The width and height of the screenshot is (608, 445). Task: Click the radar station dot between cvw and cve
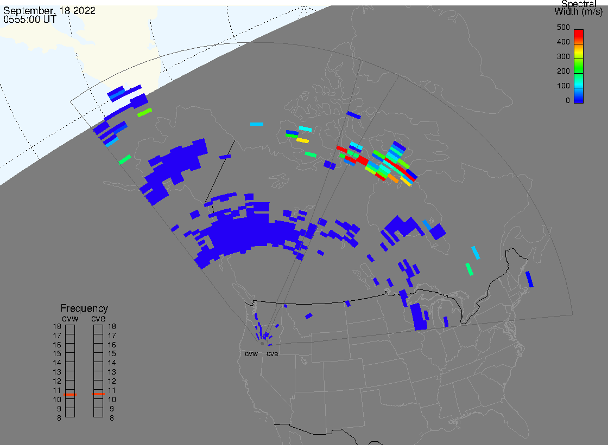(x=262, y=344)
